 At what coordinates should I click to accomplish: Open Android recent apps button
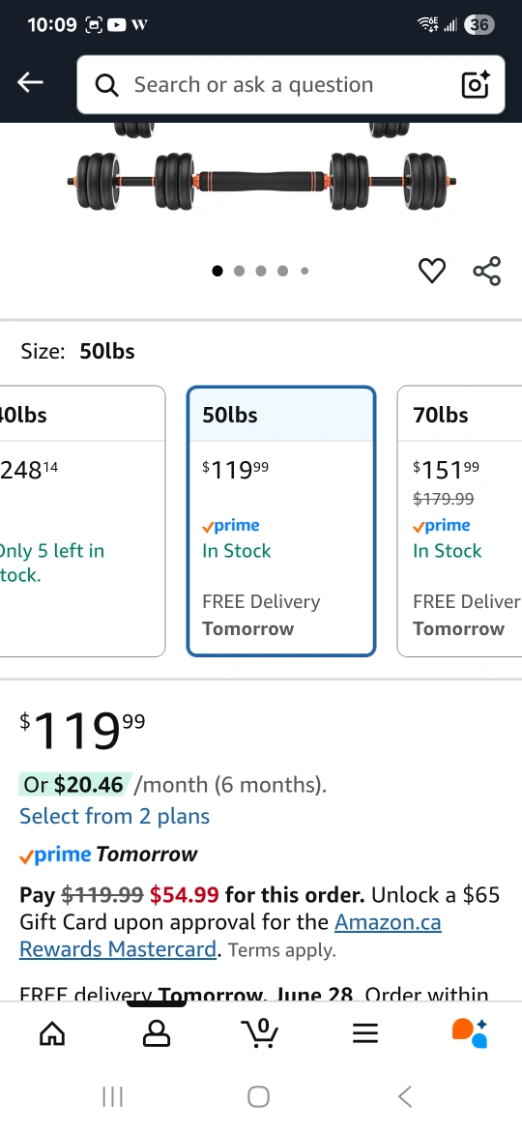coord(112,1097)
